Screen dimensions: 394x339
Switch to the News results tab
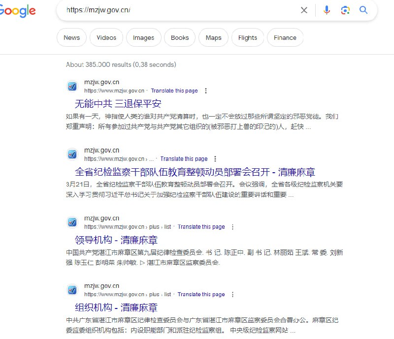[x=71, y=37]
